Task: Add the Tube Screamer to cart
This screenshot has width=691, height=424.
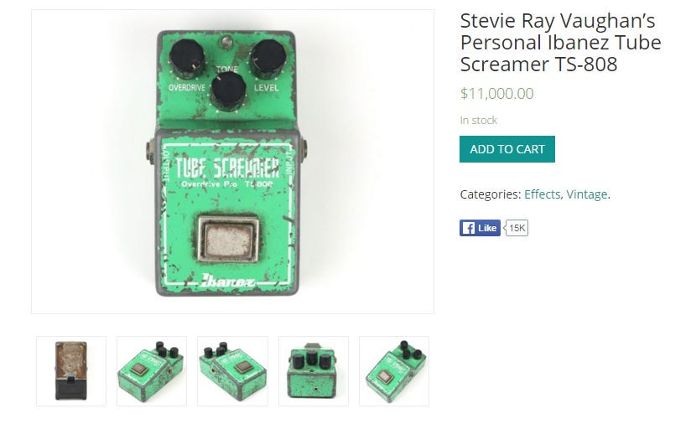Action: (507, 149)
